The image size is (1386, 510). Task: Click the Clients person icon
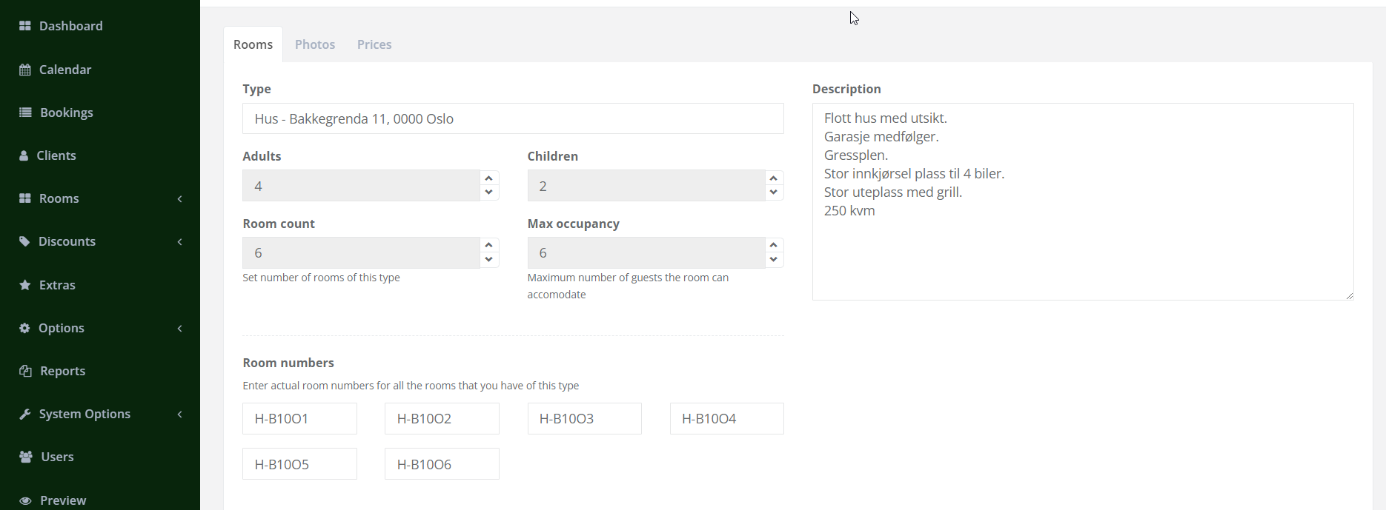(24, 155)
